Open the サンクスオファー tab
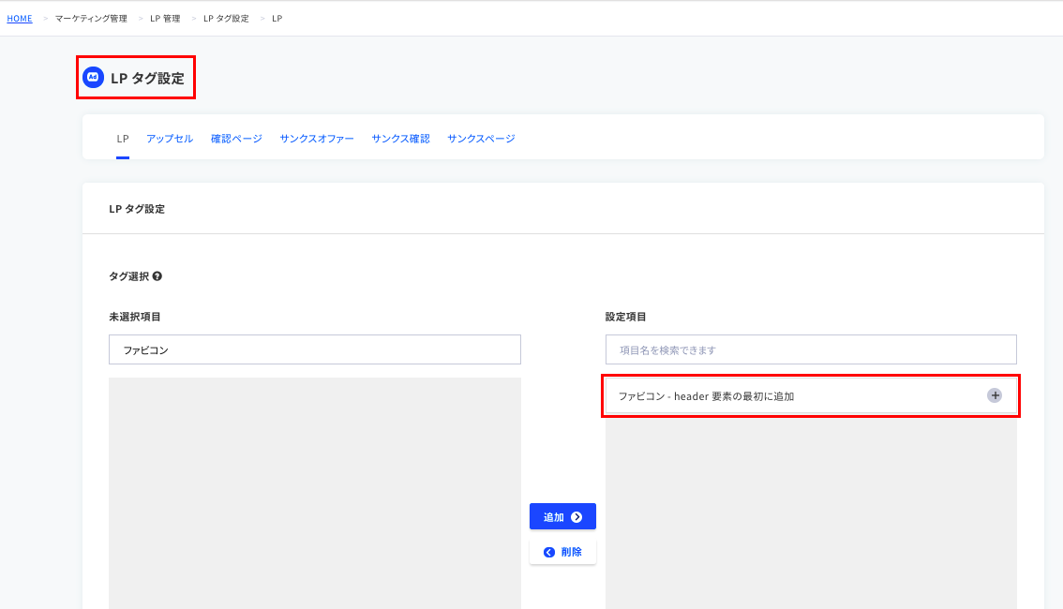1063x609 pixels. pos(317,138)
